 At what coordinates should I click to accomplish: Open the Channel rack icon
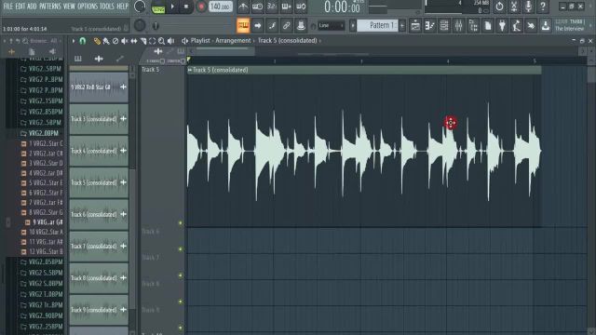(x=444, y=25)
